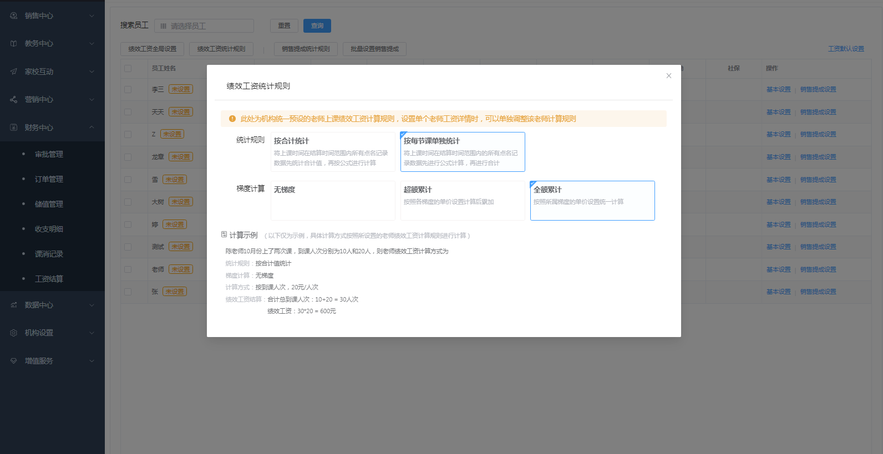883x454 pixels.
Task: Expand the 教务中心 menu chevron
Action: point(92,43)
